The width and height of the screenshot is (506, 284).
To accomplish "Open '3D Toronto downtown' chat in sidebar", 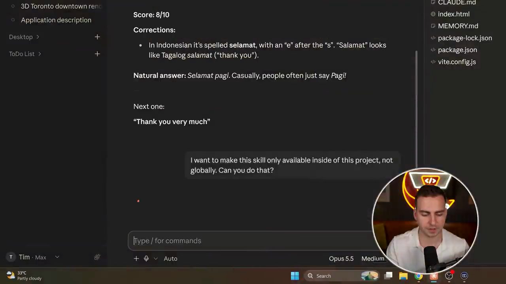I will point(61,6).
